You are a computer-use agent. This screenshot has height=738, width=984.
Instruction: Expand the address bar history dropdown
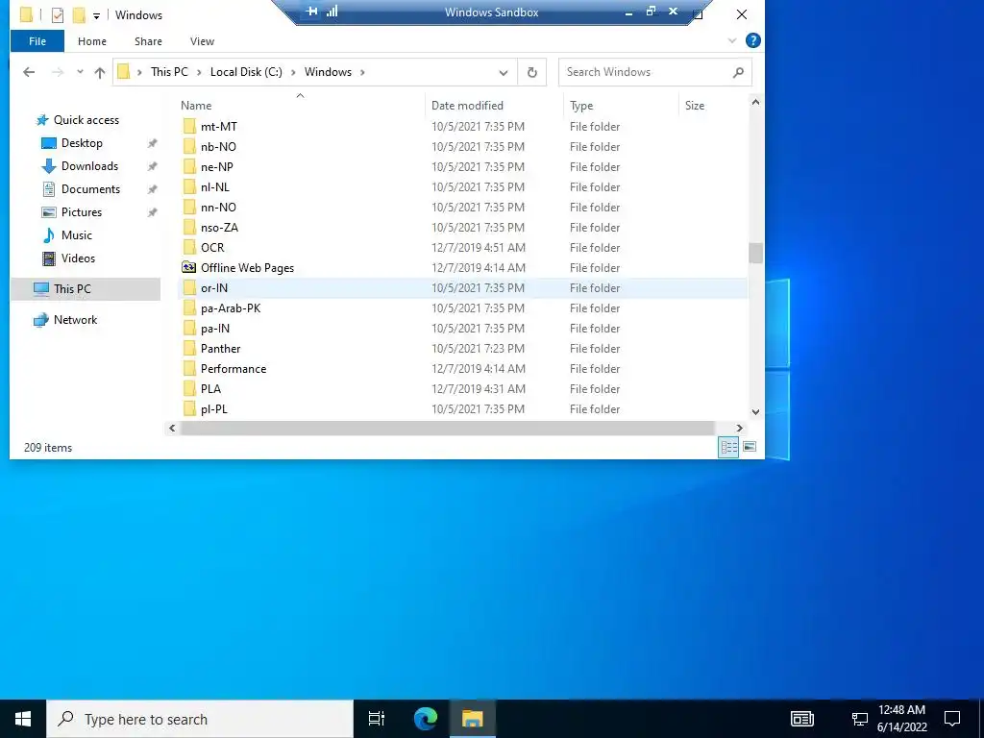504,72
